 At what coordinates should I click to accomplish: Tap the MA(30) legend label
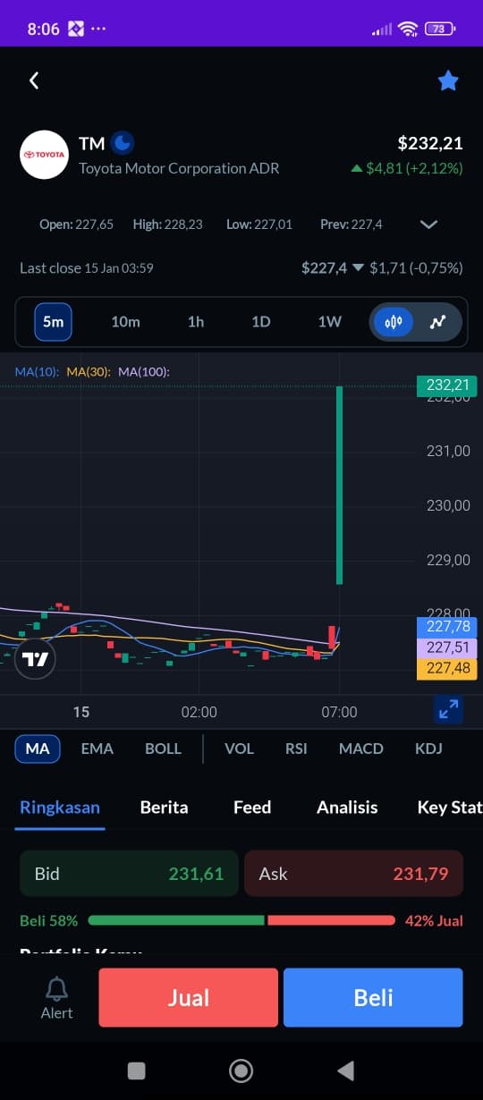click(x=88, y=371)
